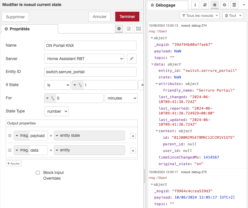Click the first message payload NaN value

[178, 51]
